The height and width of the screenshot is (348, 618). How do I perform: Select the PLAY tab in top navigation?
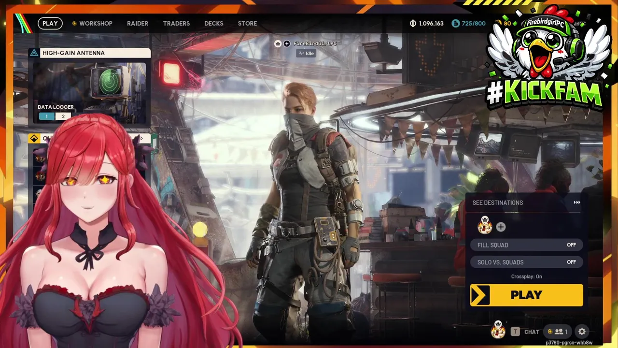(x=50, y=23)
